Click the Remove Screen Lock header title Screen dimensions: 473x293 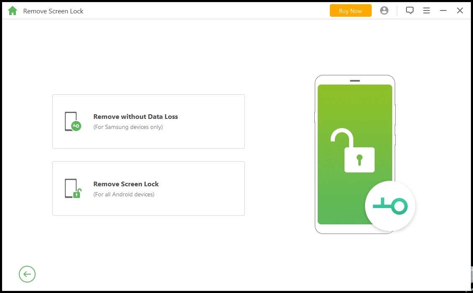(53, 11)
